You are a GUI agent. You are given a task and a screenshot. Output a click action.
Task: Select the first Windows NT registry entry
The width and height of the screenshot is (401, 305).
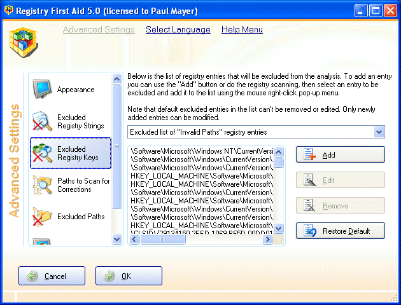(x=202, y=151)
